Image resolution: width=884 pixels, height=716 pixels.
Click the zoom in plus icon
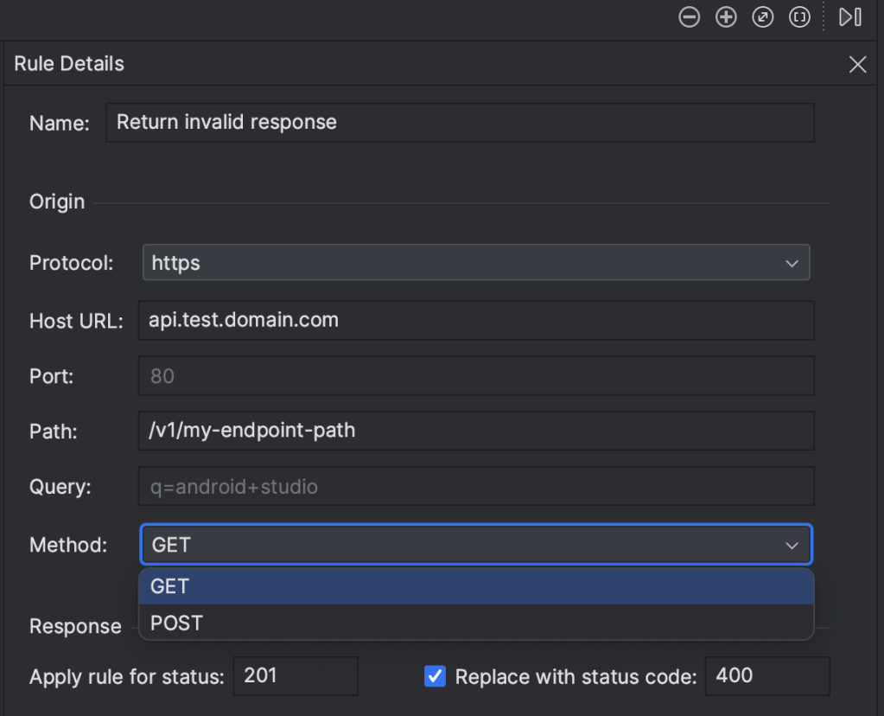[726, 17]
